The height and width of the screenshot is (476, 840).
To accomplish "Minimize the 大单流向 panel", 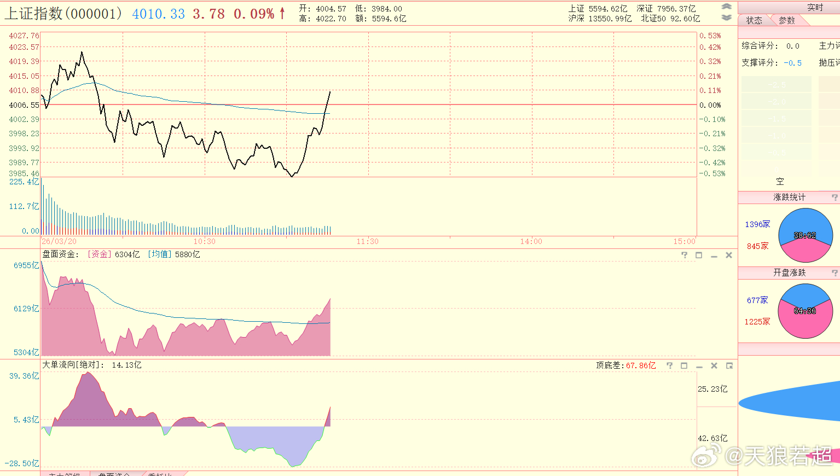I will point(699,366).
